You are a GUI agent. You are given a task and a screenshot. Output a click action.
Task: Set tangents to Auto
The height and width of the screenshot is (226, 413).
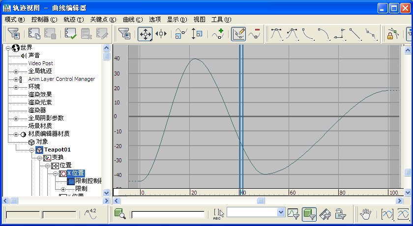coord(276,34)
